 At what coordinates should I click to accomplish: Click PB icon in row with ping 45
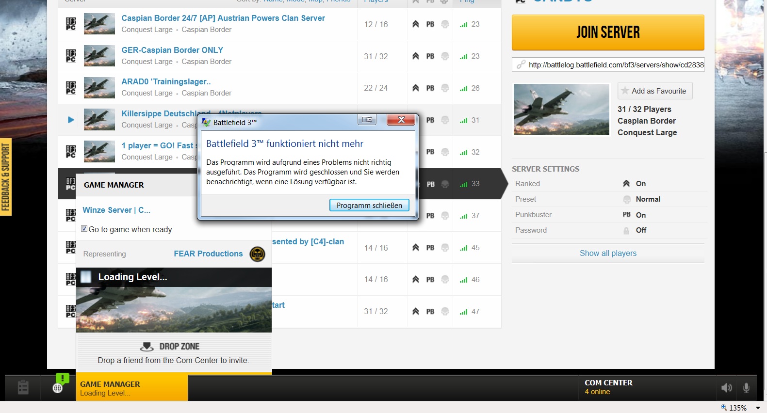pyautogui.click(x=430, y=248)
